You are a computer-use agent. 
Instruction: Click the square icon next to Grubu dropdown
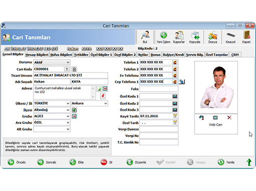pos(74,116)
